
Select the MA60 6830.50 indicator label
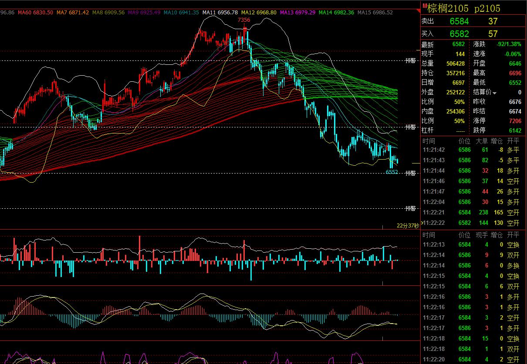tap(35, 13)
